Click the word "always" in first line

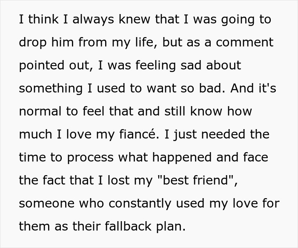point(93,19)
